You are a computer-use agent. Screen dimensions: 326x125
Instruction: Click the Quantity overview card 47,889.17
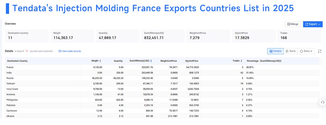click(118, 36)
